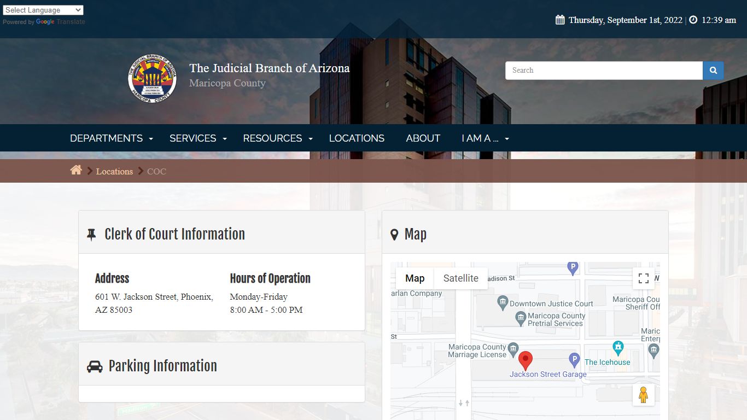747x420 pixels.
Task: Click the Google Translate link
Action: [60, 22]
